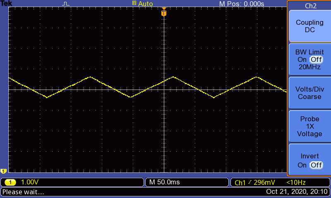Click the yellow channel 1 badge

click(10, 182)
